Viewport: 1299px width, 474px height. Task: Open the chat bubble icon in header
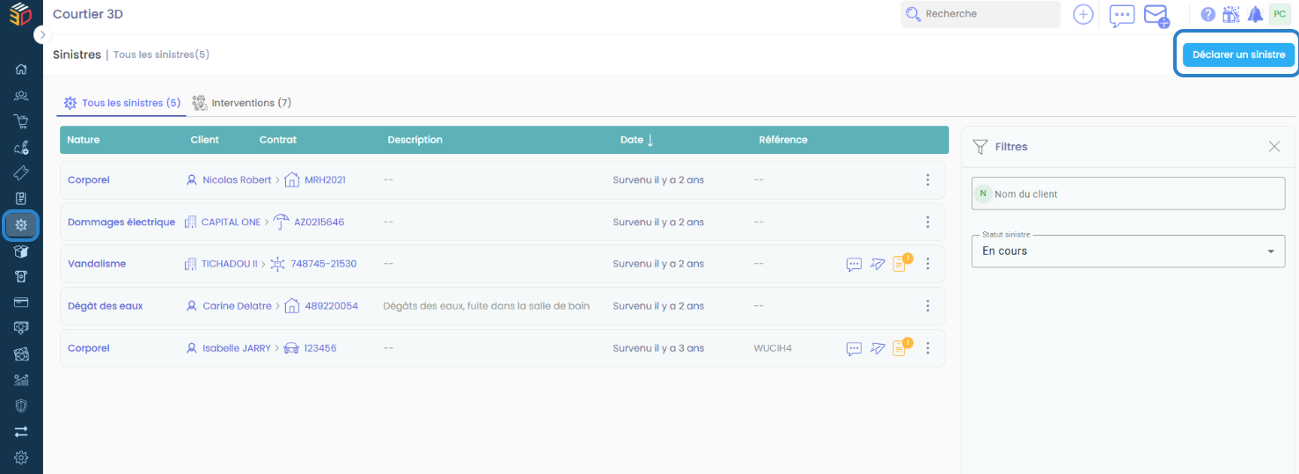coord(1122,15)
